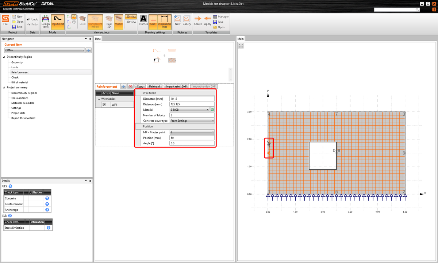Screen dimensions: 438x263
Task: Open the picture Gallery
Action: pyautogui.click(x=187, y=22)
